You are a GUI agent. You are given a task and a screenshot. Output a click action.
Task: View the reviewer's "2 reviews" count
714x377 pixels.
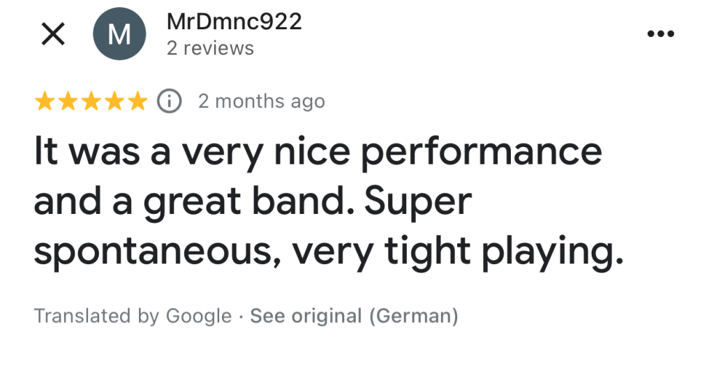[x=210, y=48]
